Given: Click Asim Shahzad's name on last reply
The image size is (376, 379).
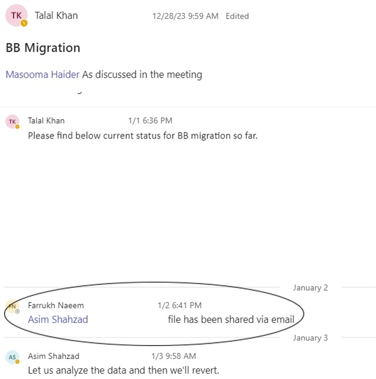Looking at the screenshot, I should [54, 356].
